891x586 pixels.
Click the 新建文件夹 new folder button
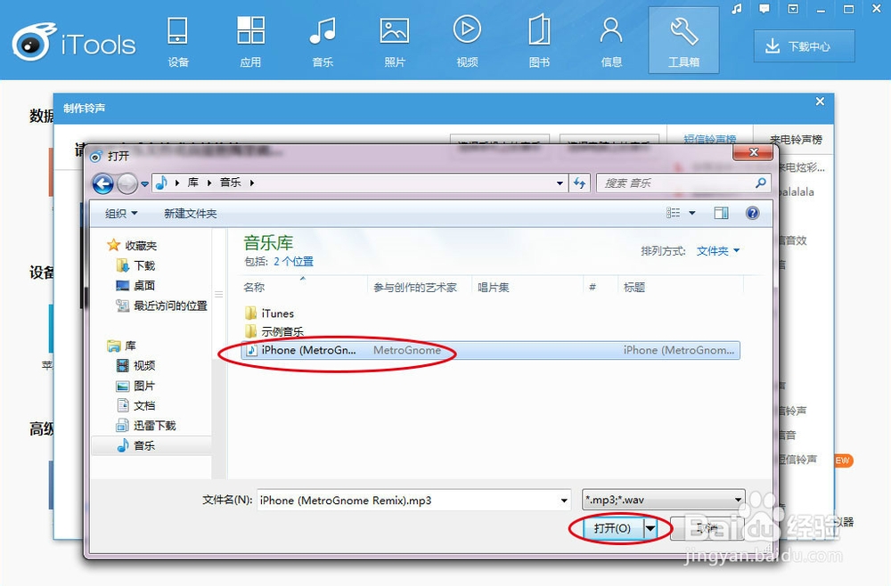click(x=191, y=214)
